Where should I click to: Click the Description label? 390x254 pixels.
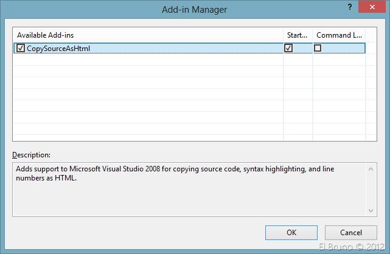(31, 155)
